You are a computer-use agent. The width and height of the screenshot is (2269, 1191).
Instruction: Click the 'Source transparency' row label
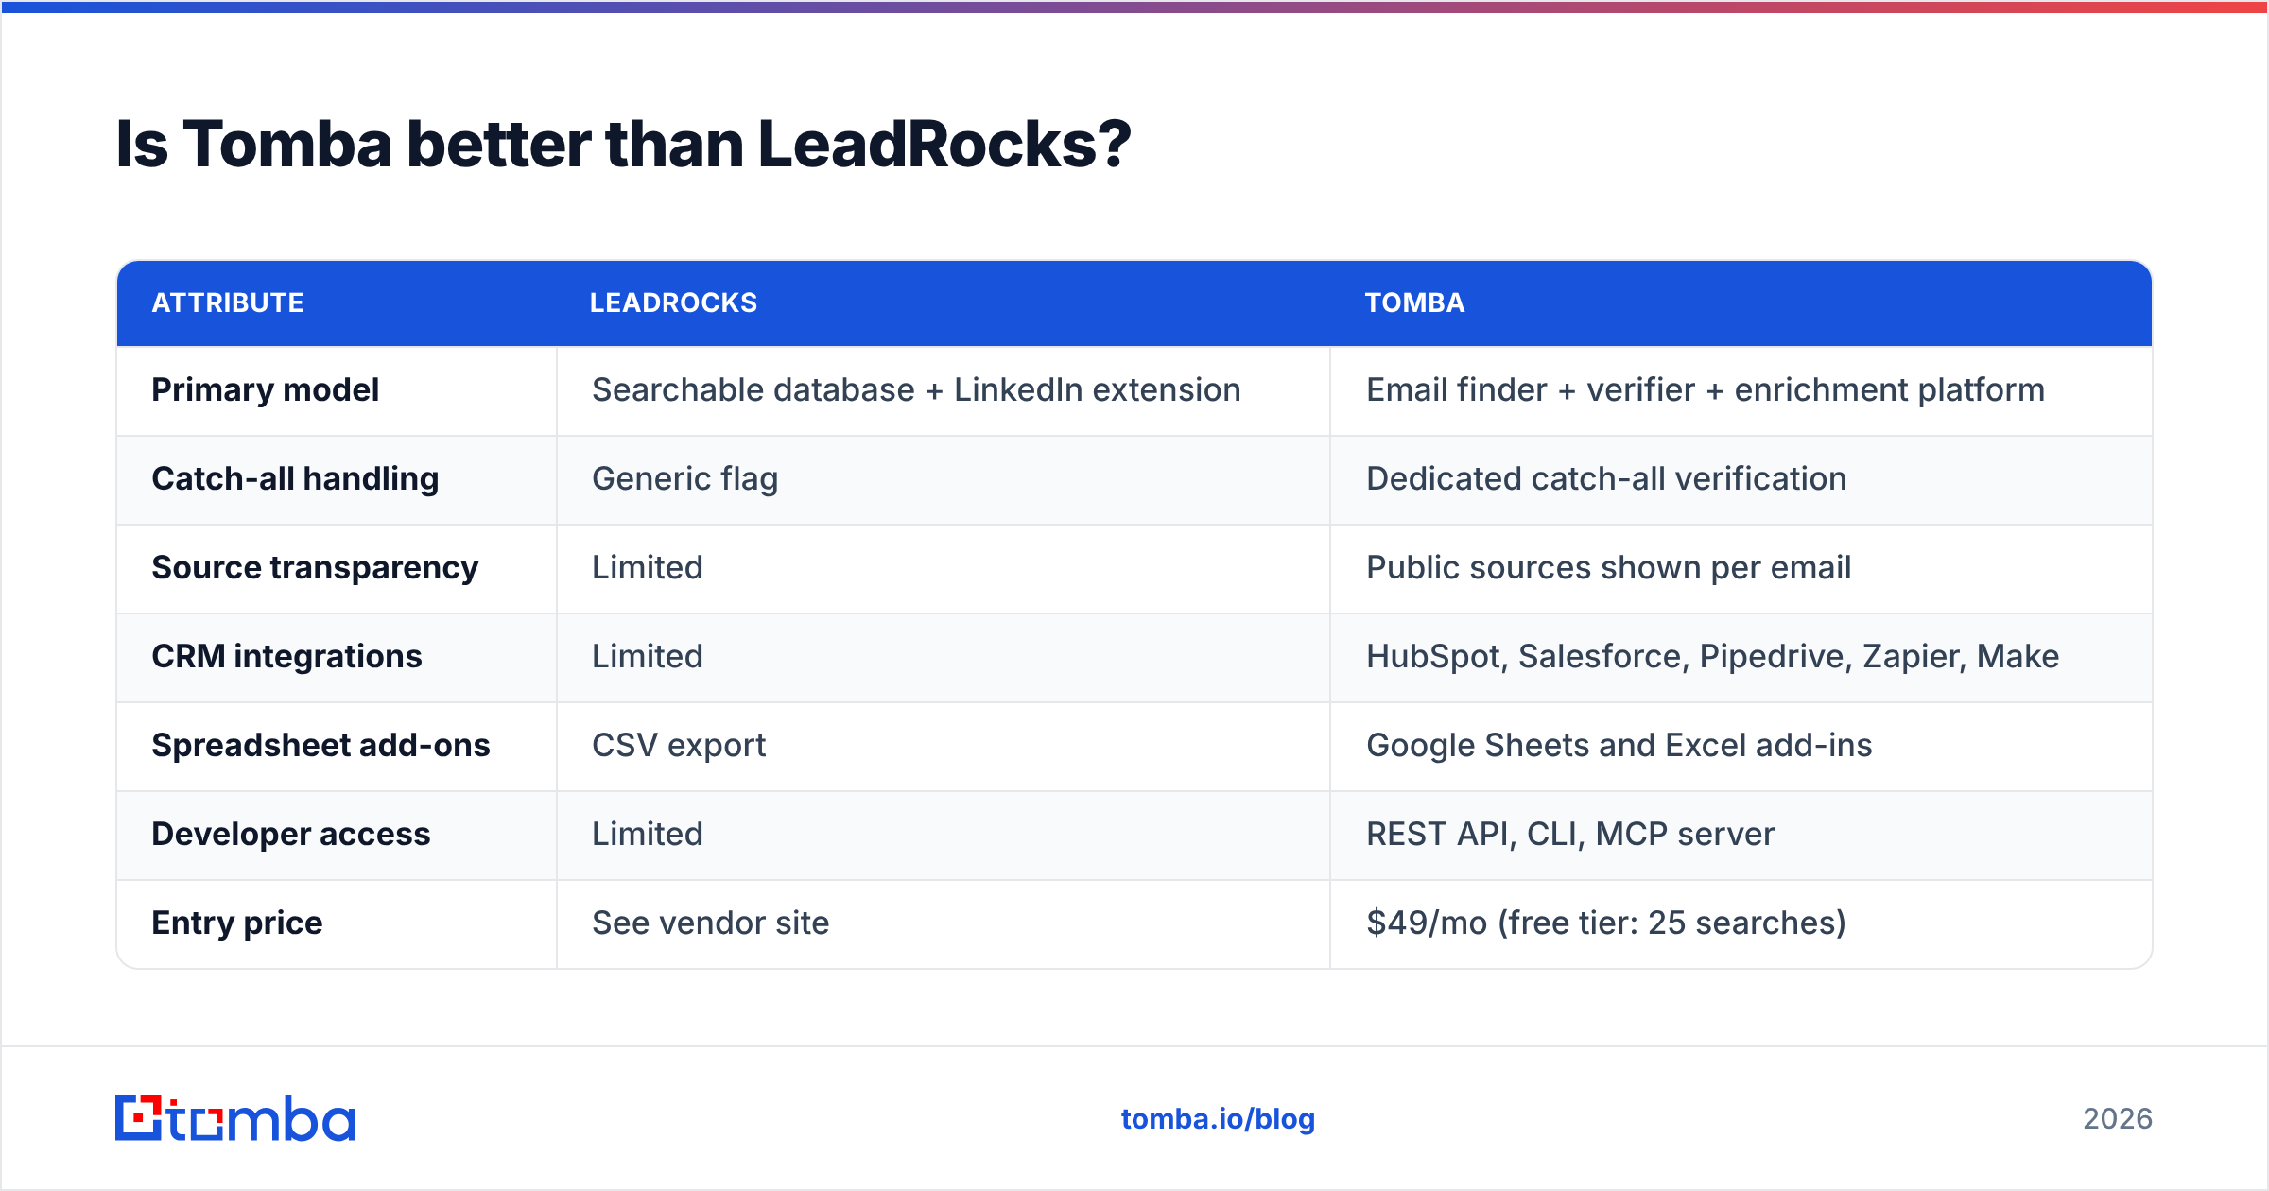tap(316, 567)
